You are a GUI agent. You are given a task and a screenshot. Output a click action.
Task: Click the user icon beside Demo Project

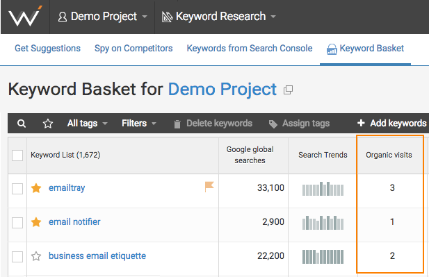pyautogui.click(x=63, y=17)
